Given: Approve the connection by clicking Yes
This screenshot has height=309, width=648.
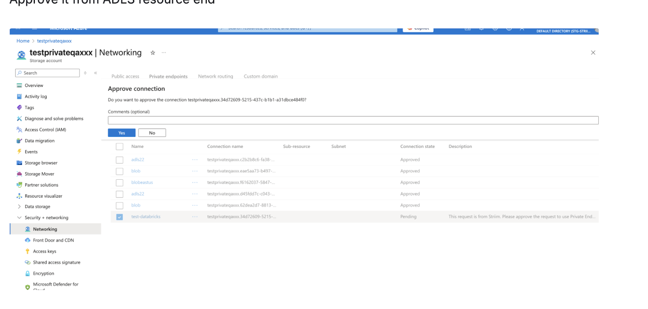Looking at the screenshot, I should (121, 132).
